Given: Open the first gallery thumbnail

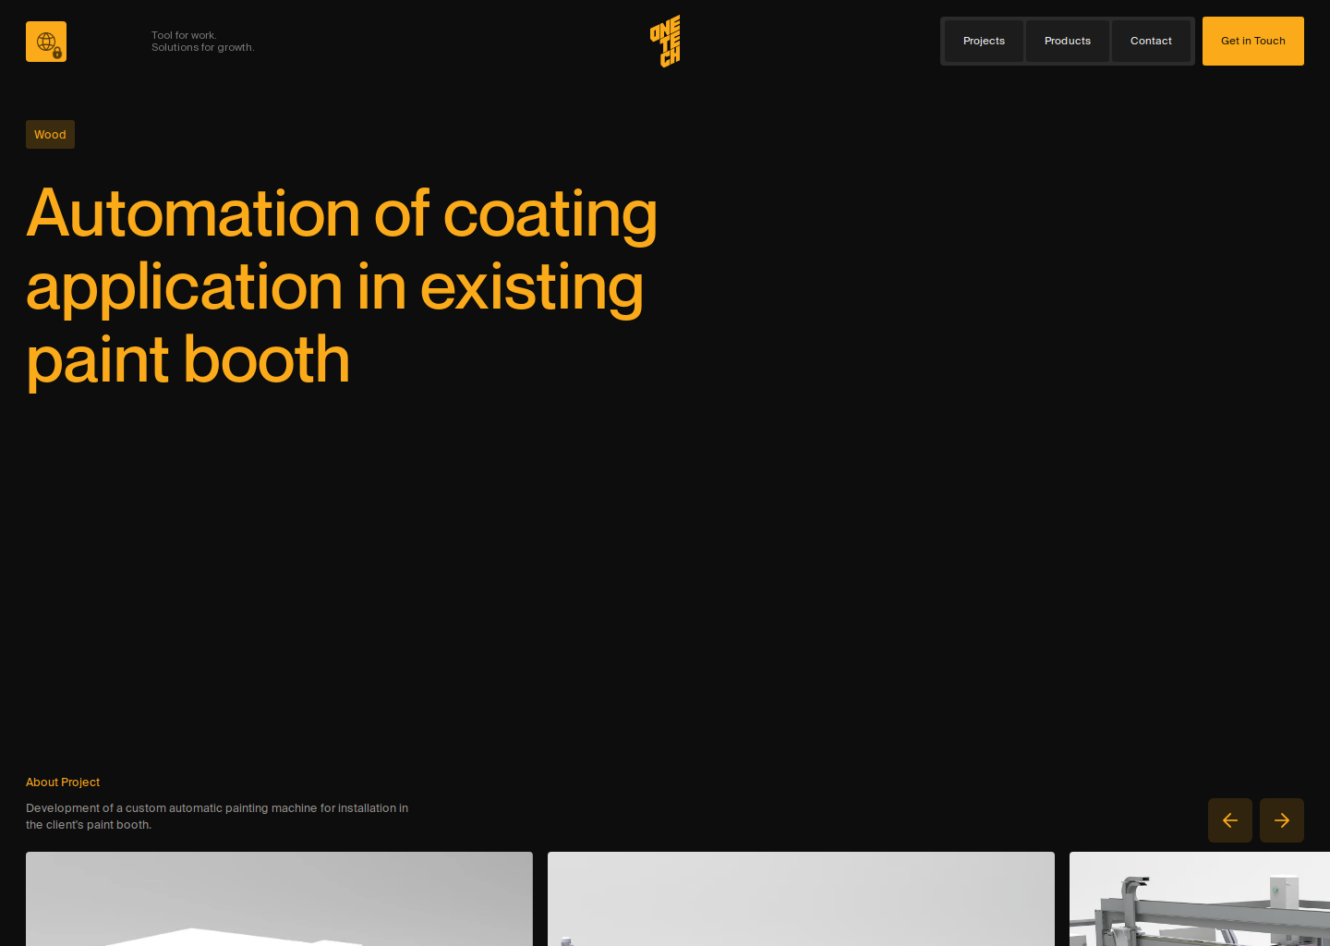Looking at the screenshot, I should pos(279,899).
